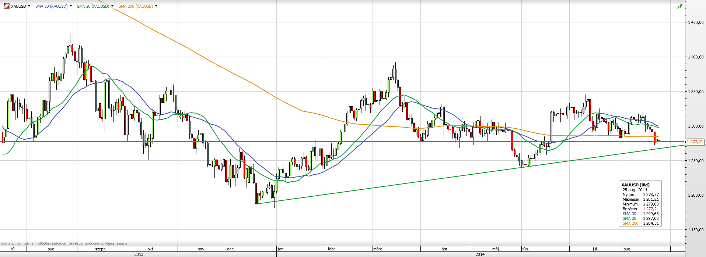
Task: Click the febr. month label on time axis
Action: pyautogui.click(x=332, y=249)
